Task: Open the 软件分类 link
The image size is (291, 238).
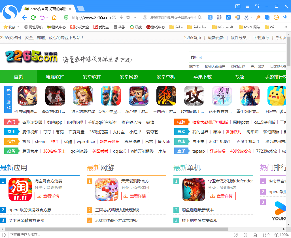Action: click(x=238, y=37)
